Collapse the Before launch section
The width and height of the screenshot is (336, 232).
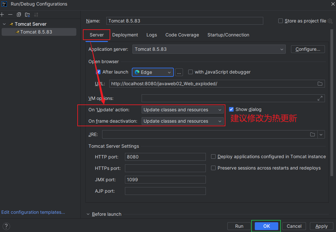pyautogui.click(x=88, y=214)
